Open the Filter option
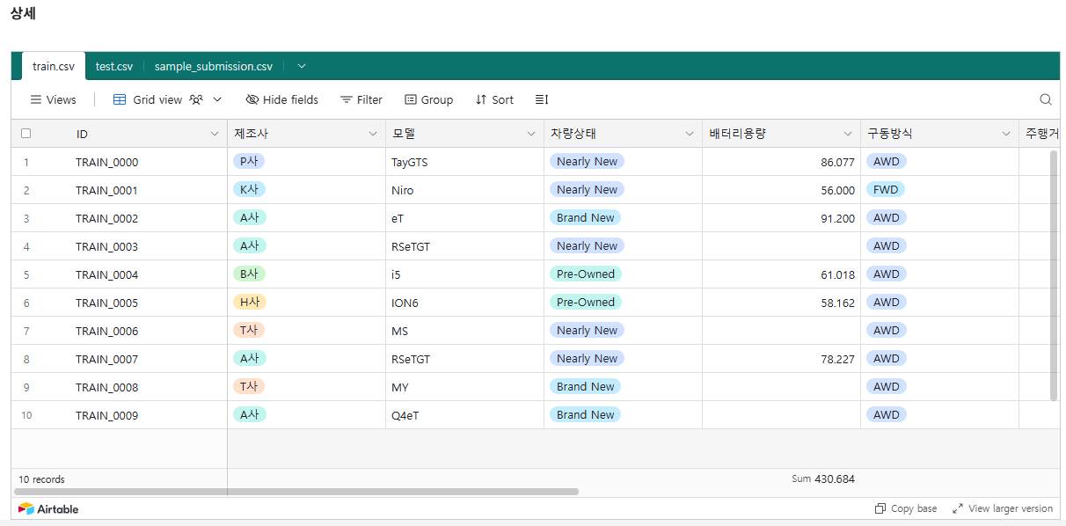 tap(361, 99)
